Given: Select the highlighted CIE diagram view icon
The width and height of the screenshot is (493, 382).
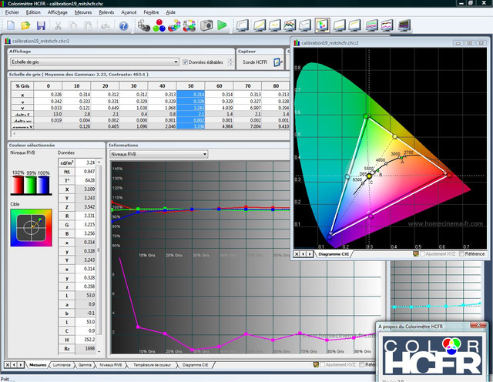Looking at the screenshot, I should tap(322, 25).
